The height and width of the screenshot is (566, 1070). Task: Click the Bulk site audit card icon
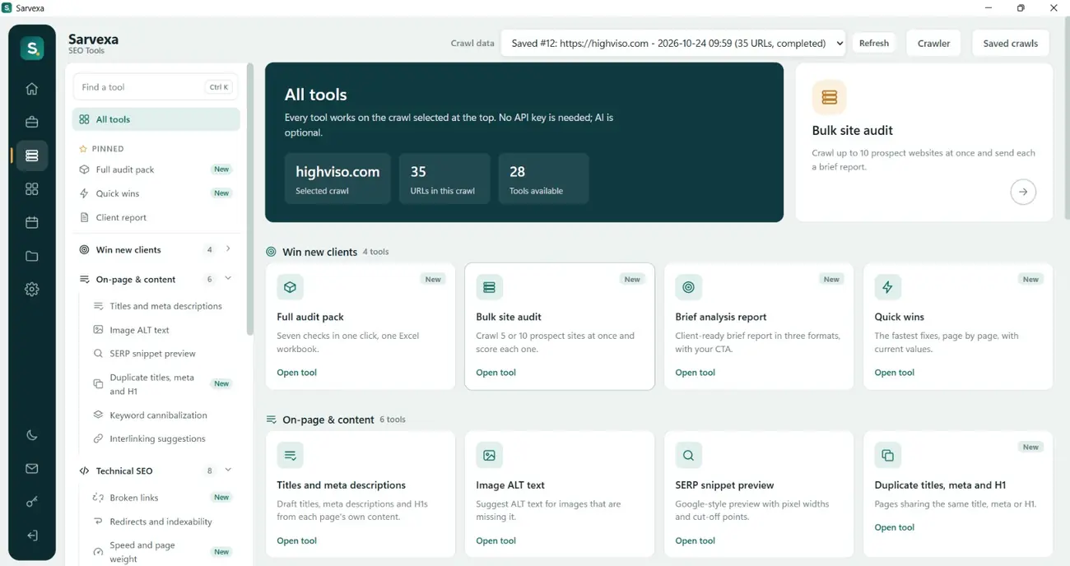(489, 287)
